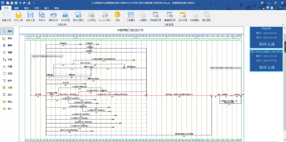Screen dimensions: 286x142
Task: Switch to the 编辑 ribbon tab
Action: (16, 8)
